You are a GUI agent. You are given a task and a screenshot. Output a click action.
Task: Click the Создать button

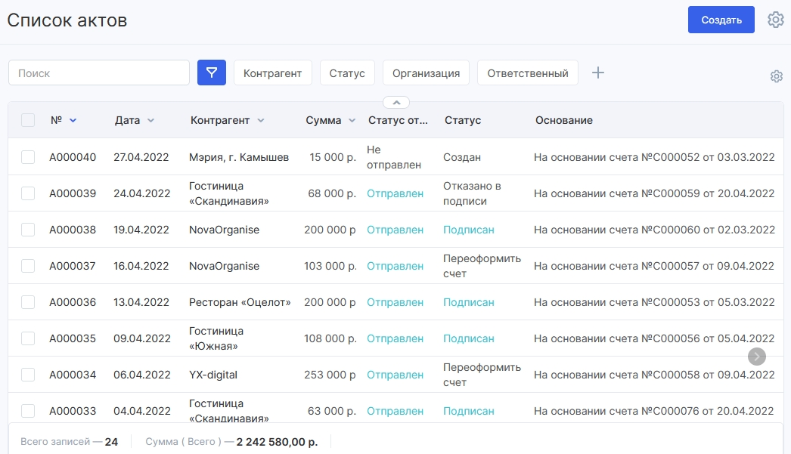pos(721,20)
